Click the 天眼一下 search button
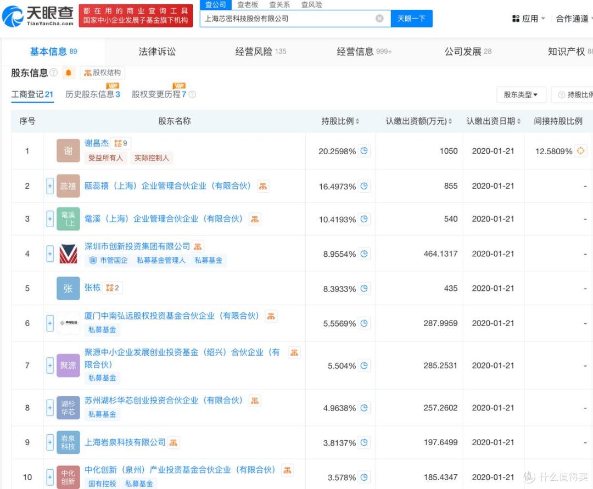The height and width of the screenshot is (489, 593). pyautogui.click(x=411, y=19)
